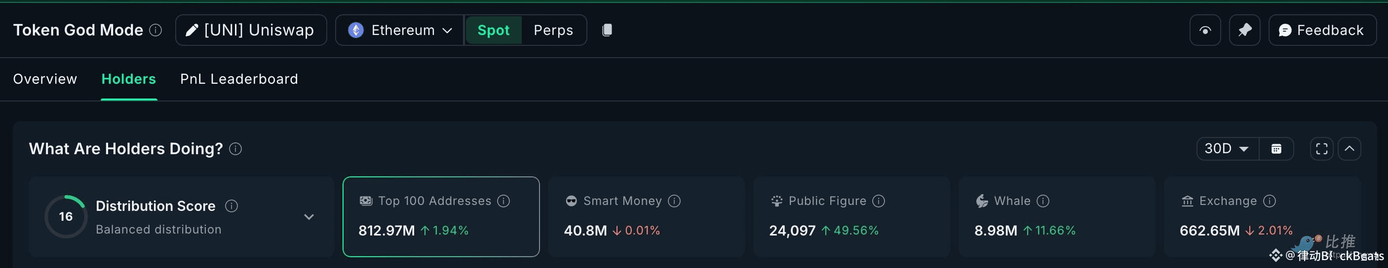Click info icon next to Distribution Score
Image resolution: width=1388 pixels, height=268 pixels.
click(231, 206)
